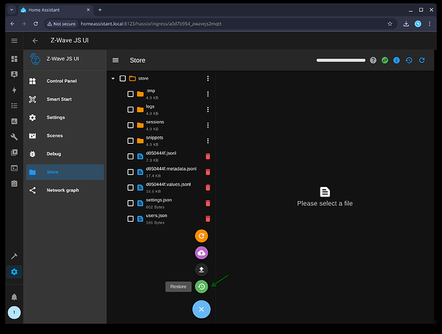Open the user profile avatar

[14, 313]
